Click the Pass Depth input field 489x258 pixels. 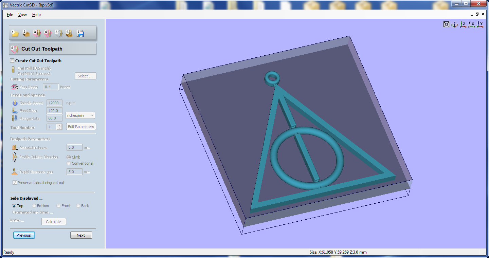(51, 87)
